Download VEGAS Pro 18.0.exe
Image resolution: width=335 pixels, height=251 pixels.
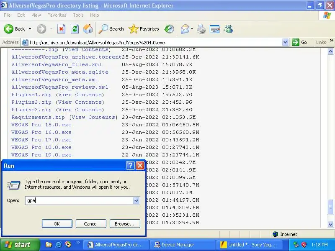point(41,147)
